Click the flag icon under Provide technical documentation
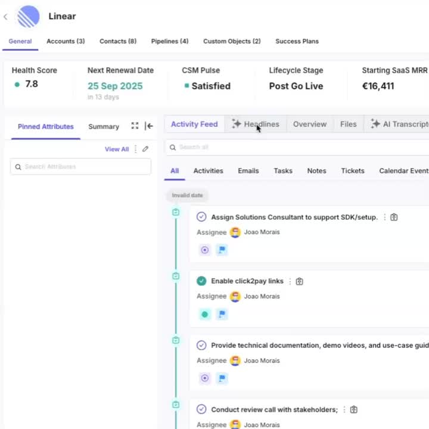429x429 pixels. pos(222,378)
